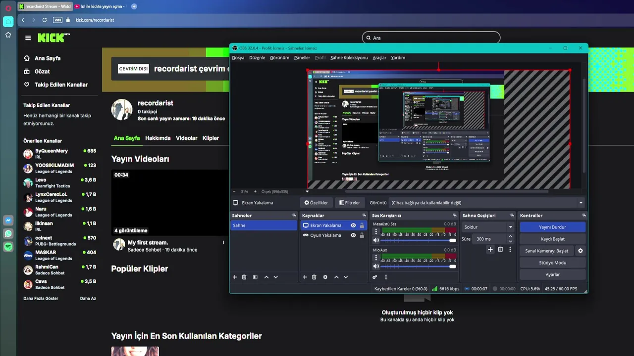Move source down arrow in Kaynaklar panel

point(346,277)
